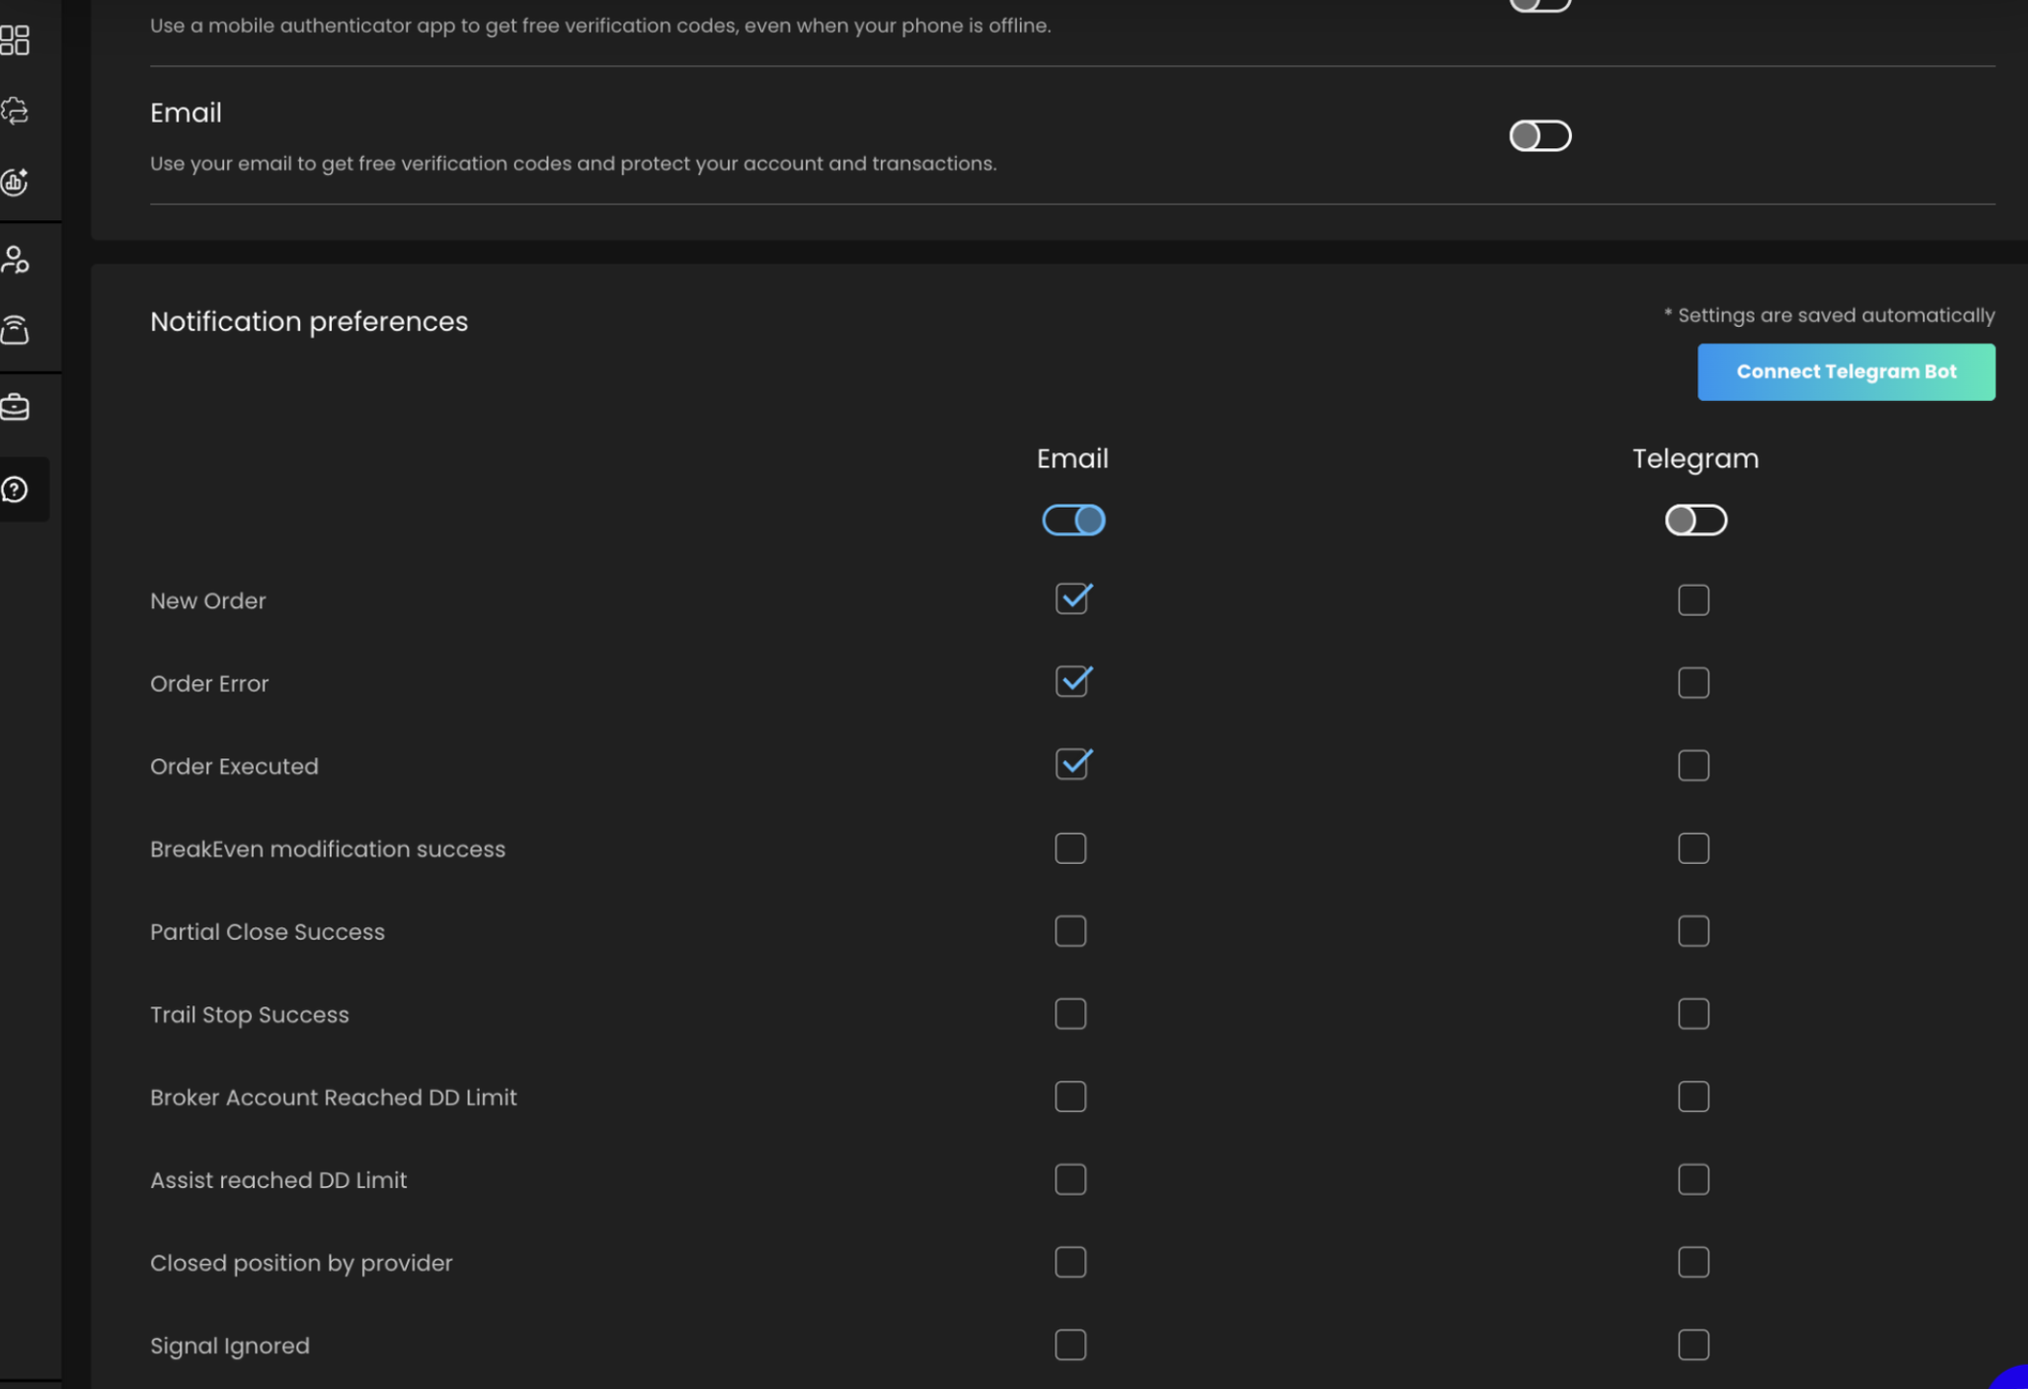Check Trail Stop Success email checkbox

tap(1070, 1014)
